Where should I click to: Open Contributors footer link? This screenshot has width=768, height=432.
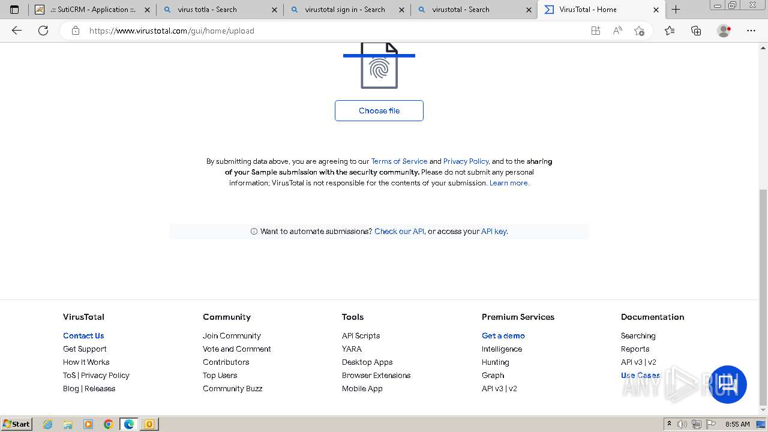click(x=226, y=362)
